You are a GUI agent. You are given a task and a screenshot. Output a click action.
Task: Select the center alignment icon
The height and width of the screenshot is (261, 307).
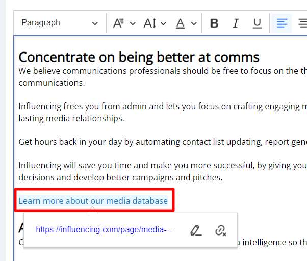click(x=302, y=23)
